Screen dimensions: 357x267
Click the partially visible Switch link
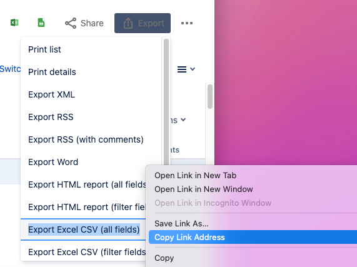10,69
